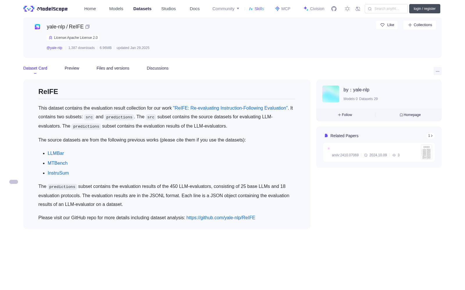The width and height of the screenshot is (465, 290).
Task: Click the plus icon next to Follow
Action: pos(339,115)
